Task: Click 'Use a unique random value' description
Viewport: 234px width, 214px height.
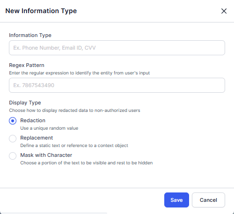Action: pyautogui.click(x=49, y=128)
